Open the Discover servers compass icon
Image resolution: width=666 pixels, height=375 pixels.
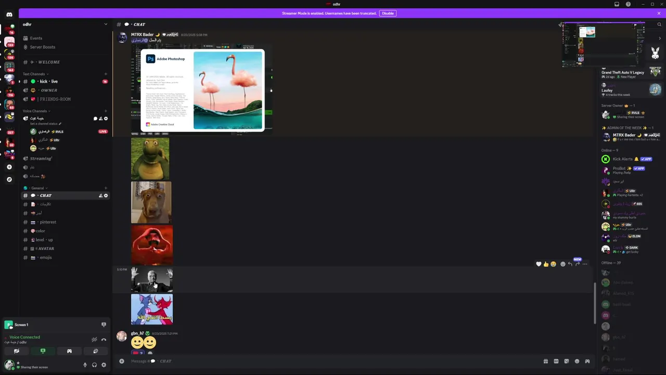(9, 179)
